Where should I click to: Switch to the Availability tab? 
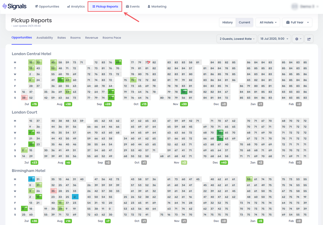coord(45,38)
